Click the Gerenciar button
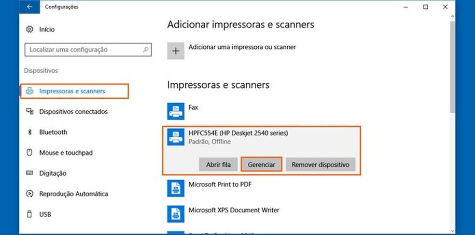The width and height of the screenshot is (475, 235). point(261,165)
